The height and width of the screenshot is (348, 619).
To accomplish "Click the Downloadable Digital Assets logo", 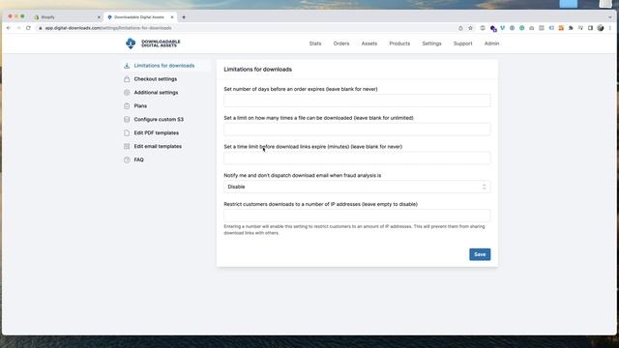I will [153, 43].
